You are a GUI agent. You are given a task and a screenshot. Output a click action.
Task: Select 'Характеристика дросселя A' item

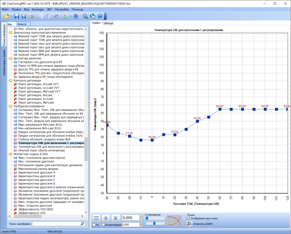[x=37, y=172]
